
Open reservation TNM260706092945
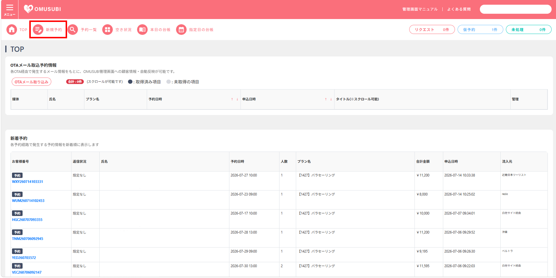coord(28,239)
